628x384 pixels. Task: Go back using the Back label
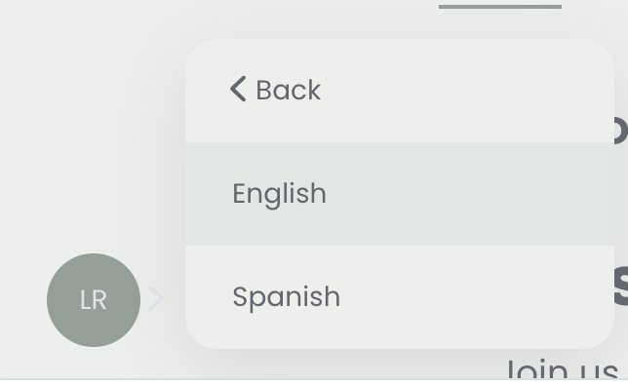pos(289,90)
